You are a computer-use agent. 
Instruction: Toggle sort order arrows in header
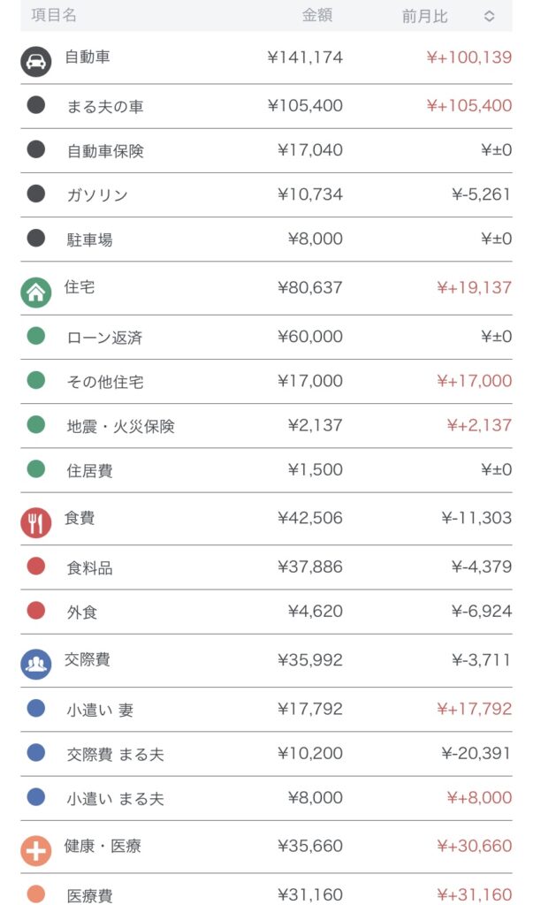point(489,17)
